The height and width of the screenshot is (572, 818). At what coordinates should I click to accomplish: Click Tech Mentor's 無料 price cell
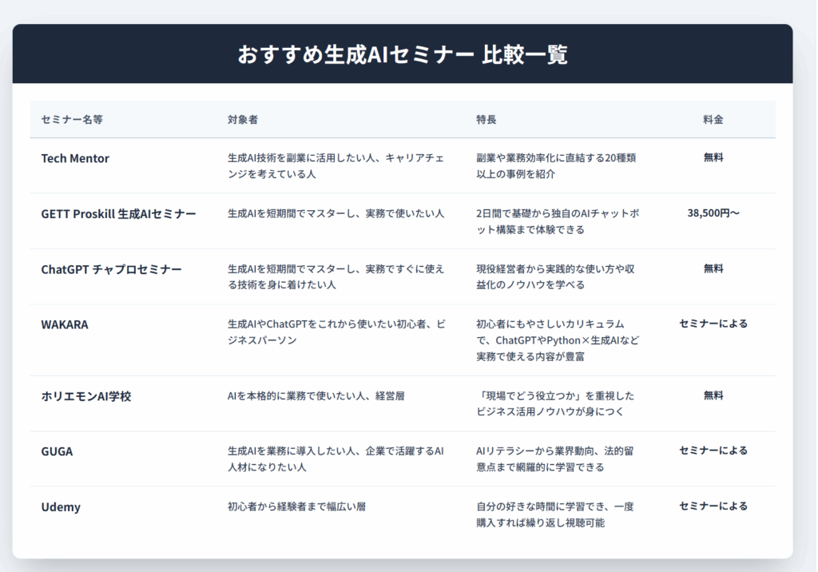[713, 157]
